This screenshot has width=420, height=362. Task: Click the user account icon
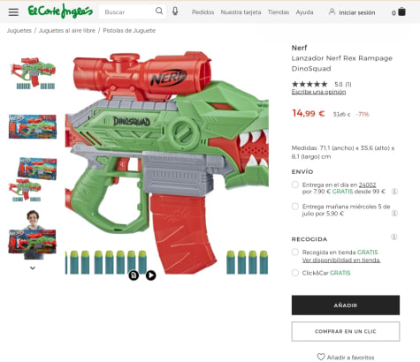(332, 11)
